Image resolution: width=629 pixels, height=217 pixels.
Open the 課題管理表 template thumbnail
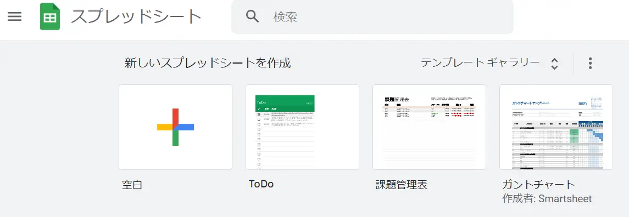[x=429, y=127]
